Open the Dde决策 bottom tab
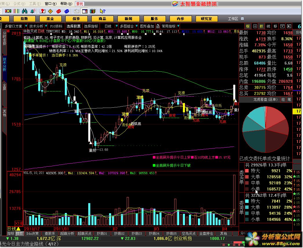 click(32, 234)
